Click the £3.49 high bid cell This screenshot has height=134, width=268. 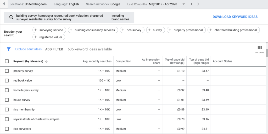click(x=205, y=100)
